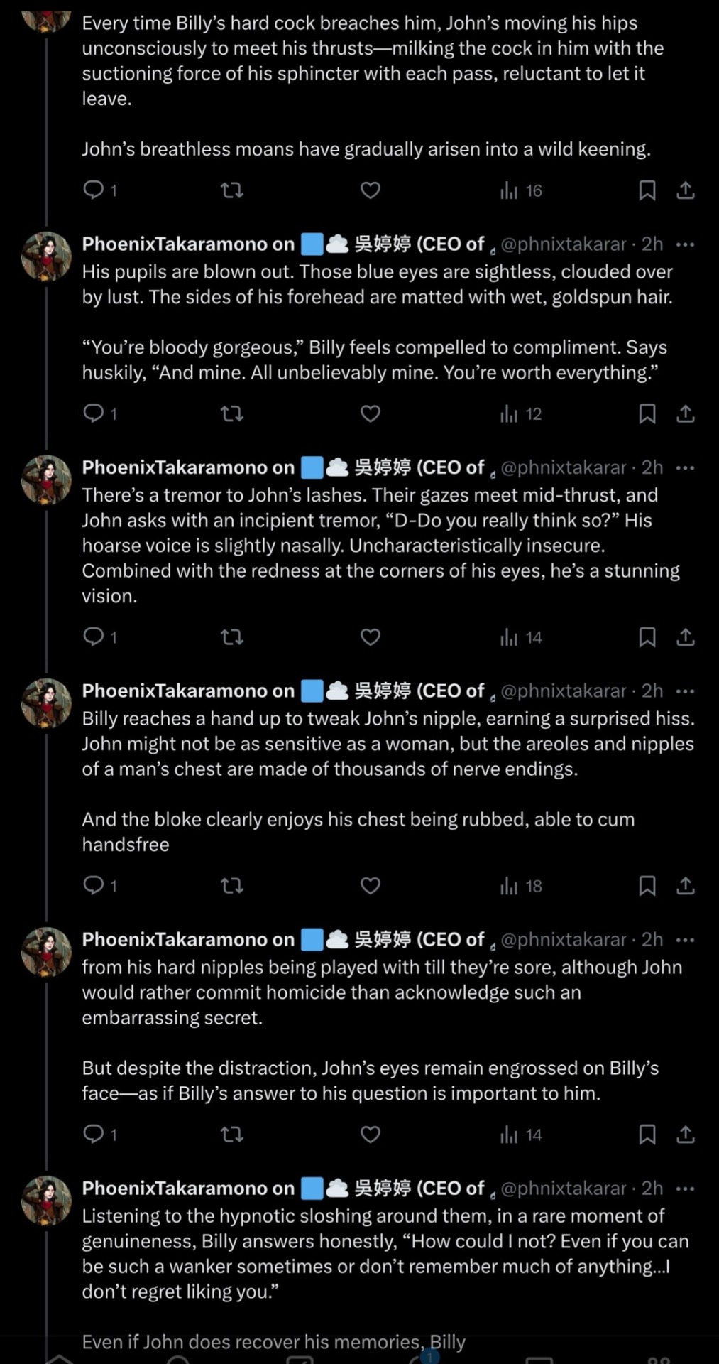
Task: Reply to the tweet with 16 views
Action: pos(94,190)
